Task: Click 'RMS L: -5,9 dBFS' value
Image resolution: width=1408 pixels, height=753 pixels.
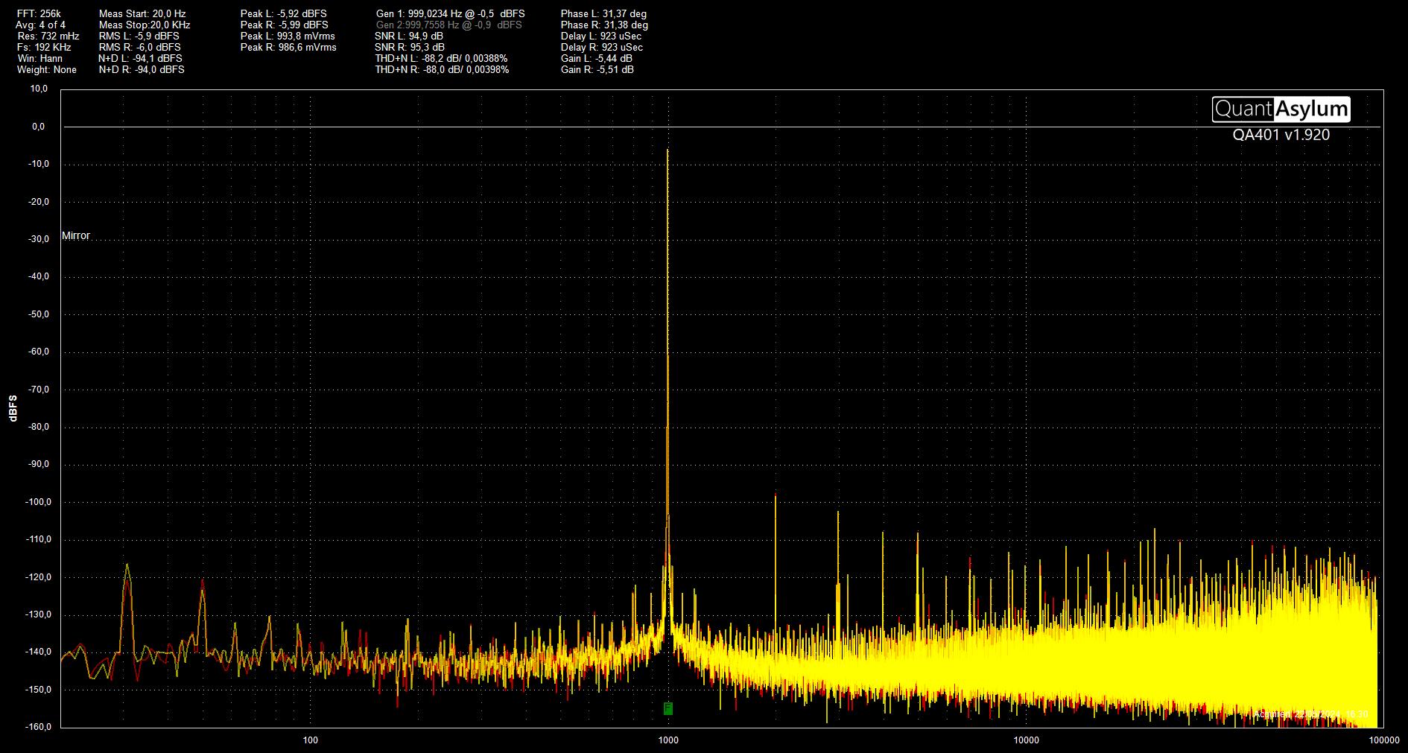Action: [139, 36]
